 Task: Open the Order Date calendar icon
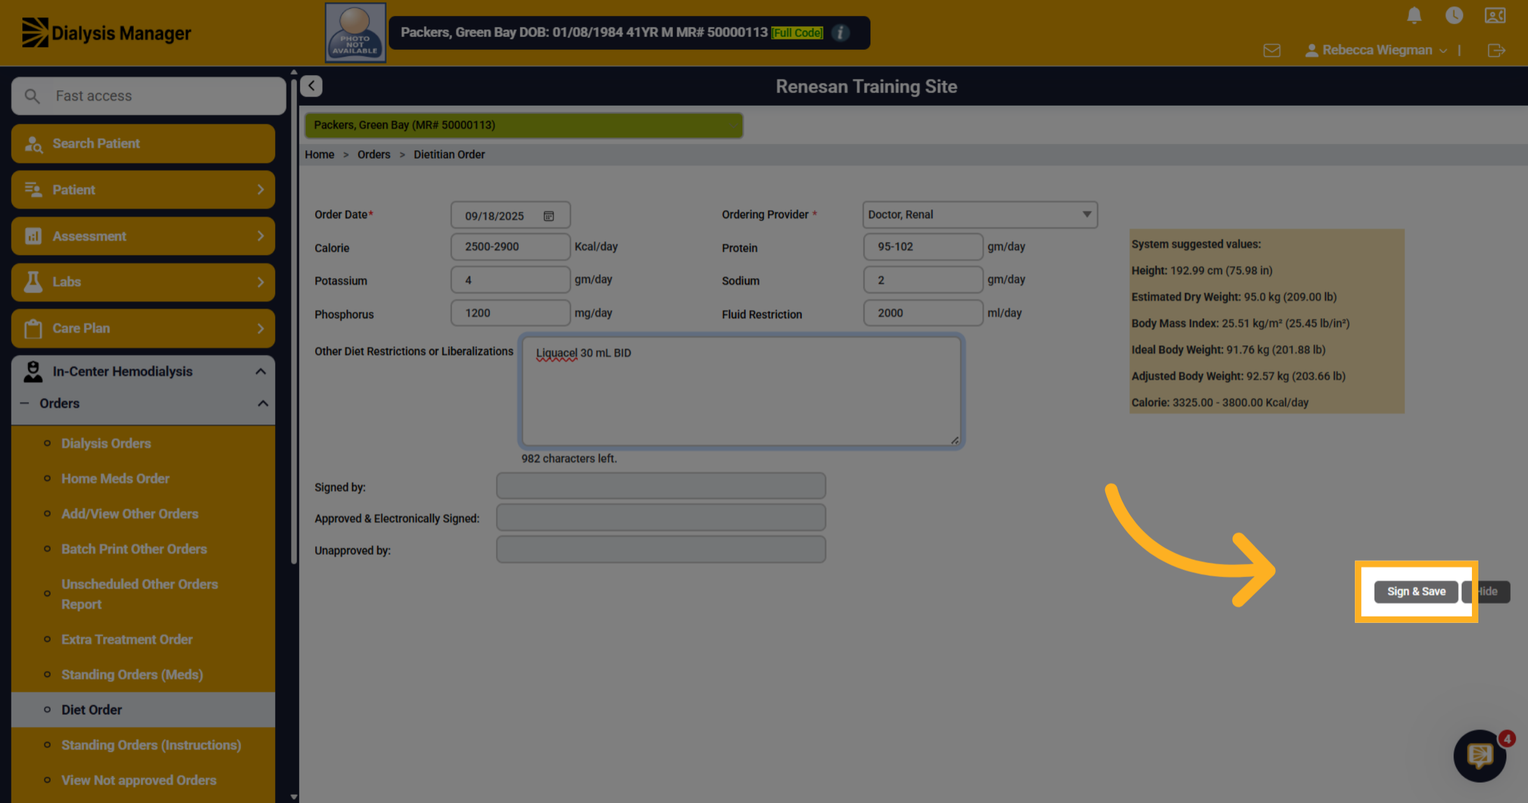click(549, 216)
